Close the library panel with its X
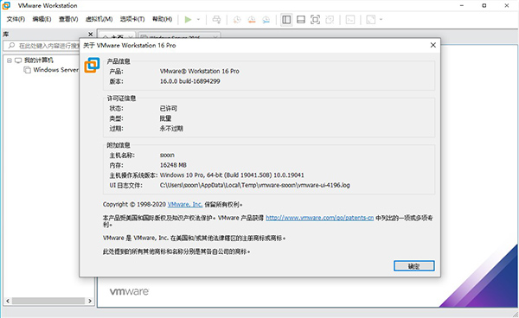Viewport: 519px width, 318px height. point(90,34)
